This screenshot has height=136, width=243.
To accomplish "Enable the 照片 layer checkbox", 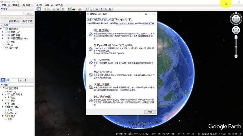I will 6,100.
